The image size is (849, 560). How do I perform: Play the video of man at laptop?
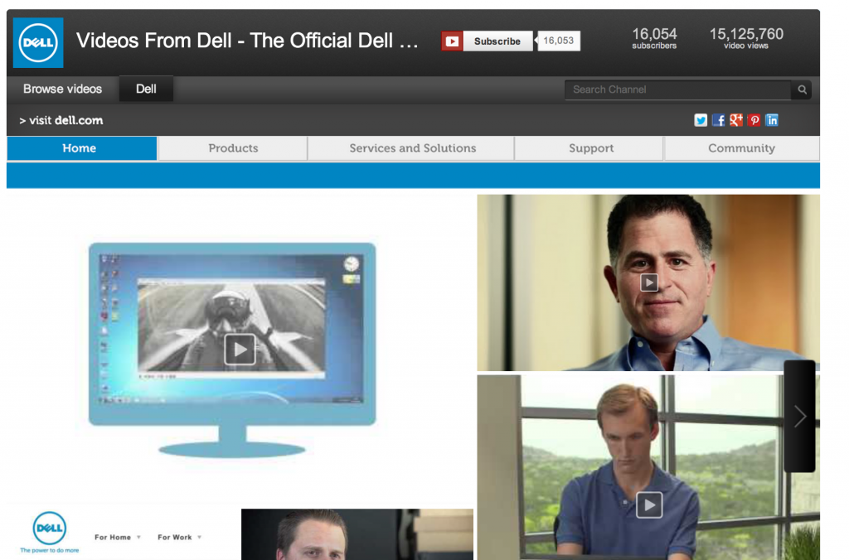[x=649, y=504]
